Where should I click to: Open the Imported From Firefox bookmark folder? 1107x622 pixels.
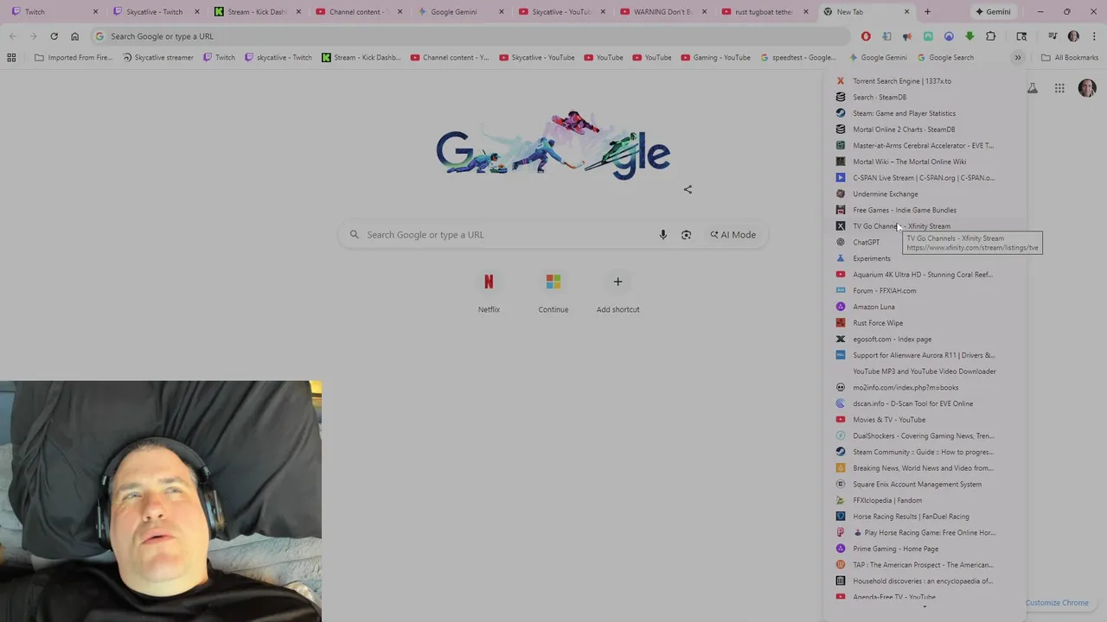point(74,58)
